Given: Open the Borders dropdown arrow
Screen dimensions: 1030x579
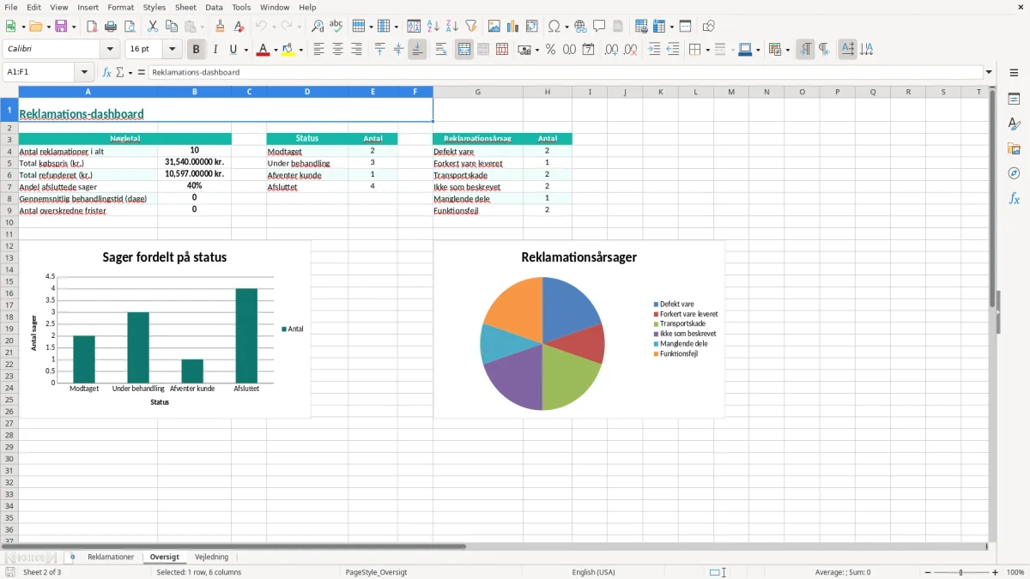Looking at the screenshot, I should [x=706, y=50].
